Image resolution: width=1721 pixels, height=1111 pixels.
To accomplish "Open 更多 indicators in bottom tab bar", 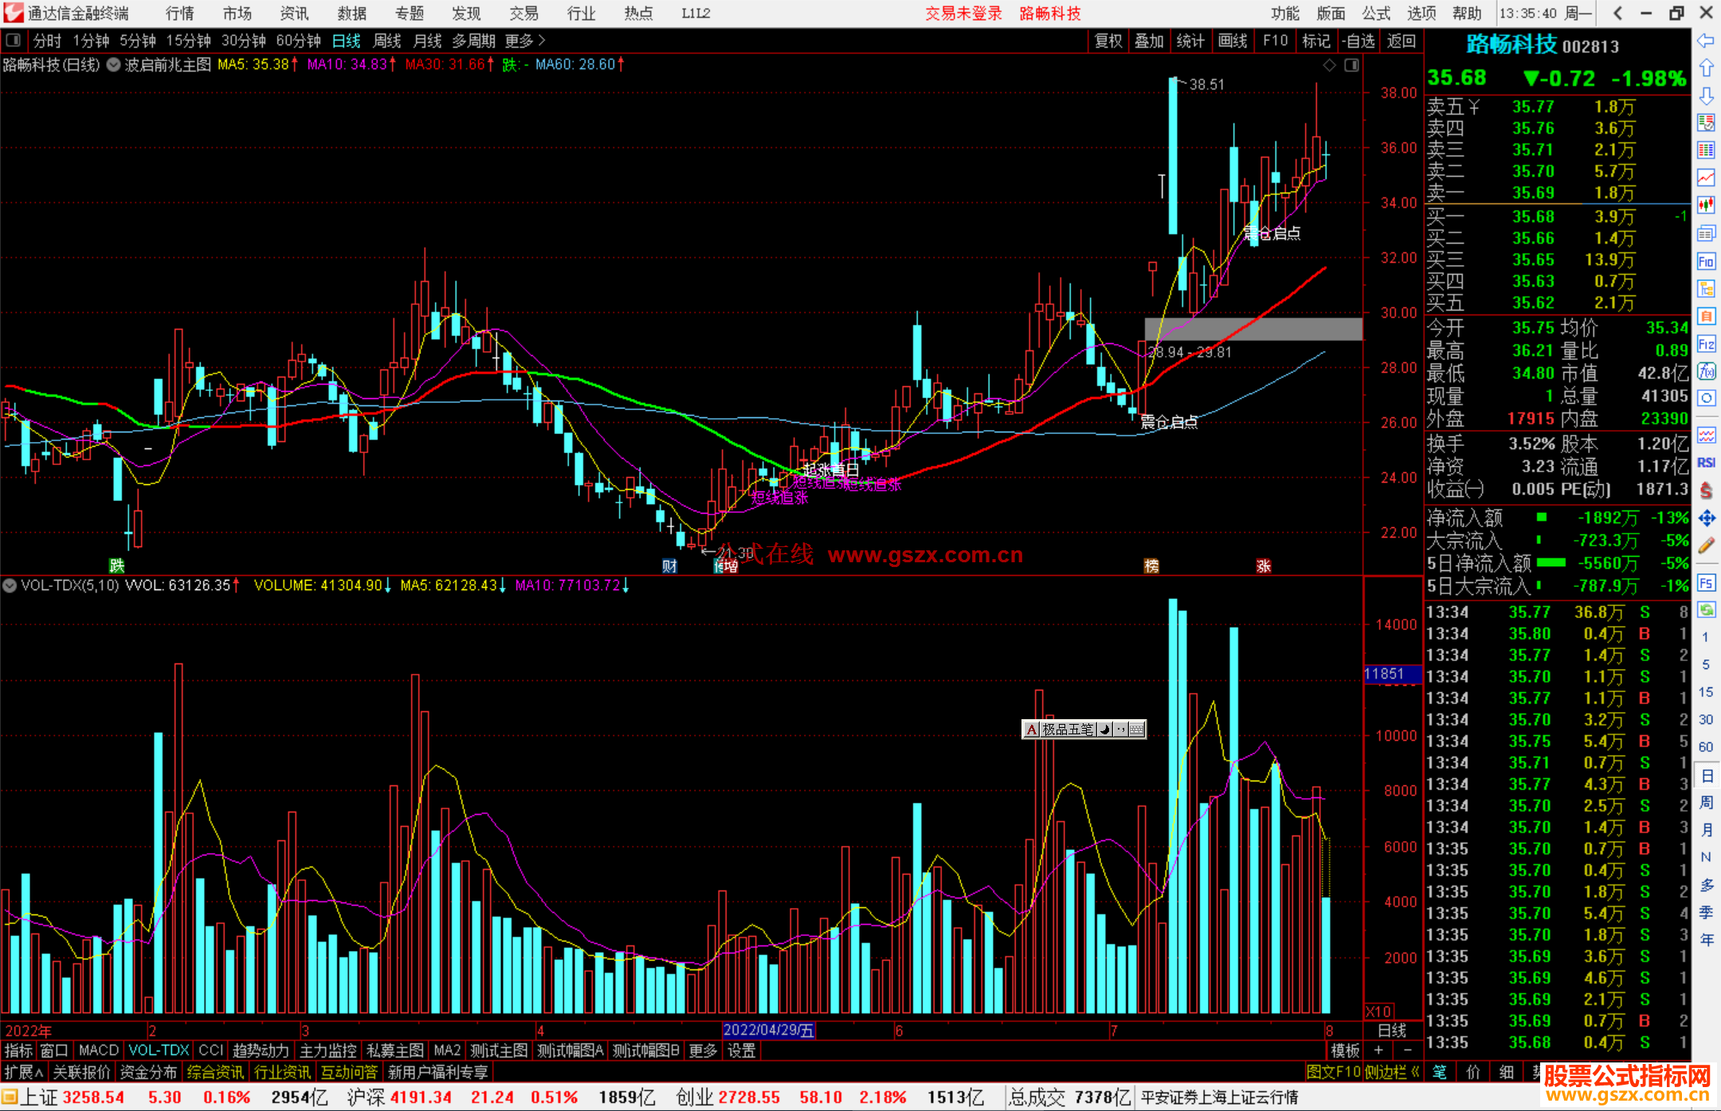I will [703, 1050].
